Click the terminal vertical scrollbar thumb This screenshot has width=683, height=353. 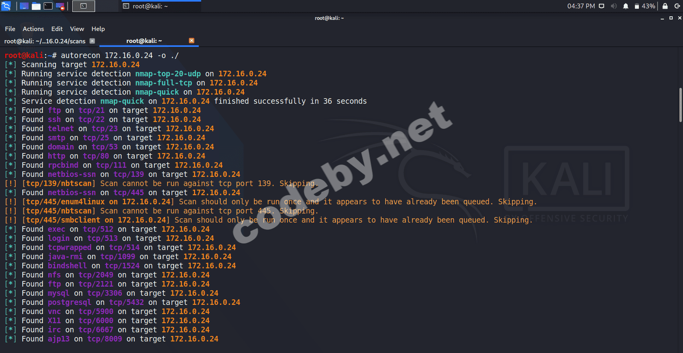[680, 105]
